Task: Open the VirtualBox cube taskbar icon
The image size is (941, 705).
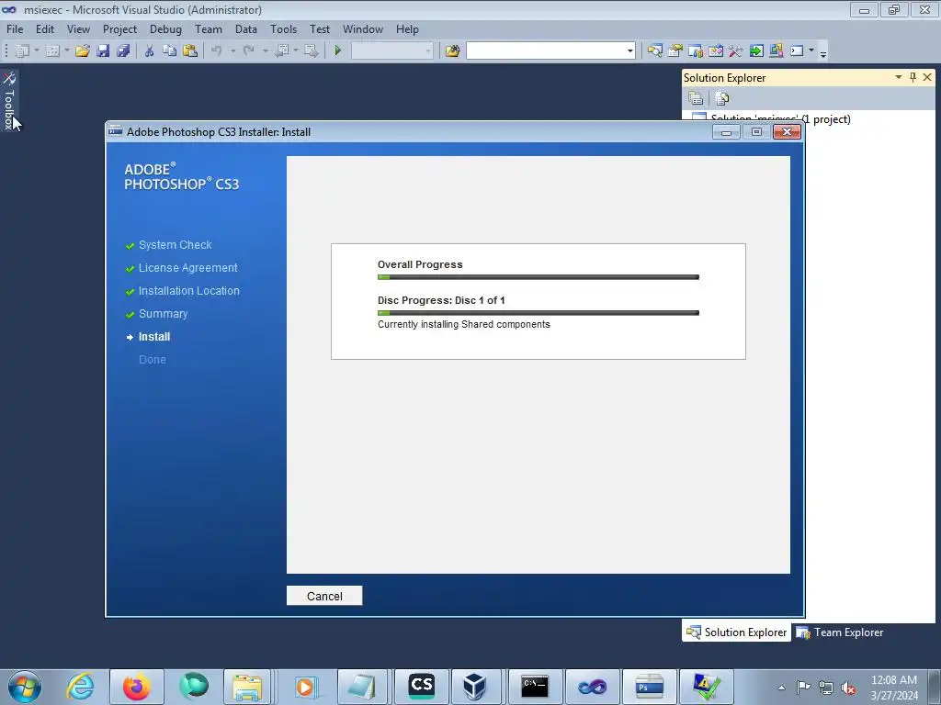Action: click(474, 687)
